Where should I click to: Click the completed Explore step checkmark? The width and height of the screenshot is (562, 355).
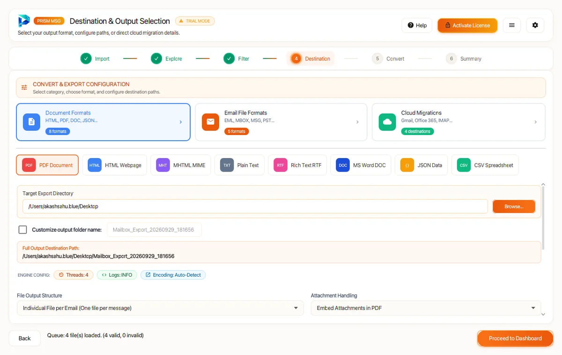(156, 59)
